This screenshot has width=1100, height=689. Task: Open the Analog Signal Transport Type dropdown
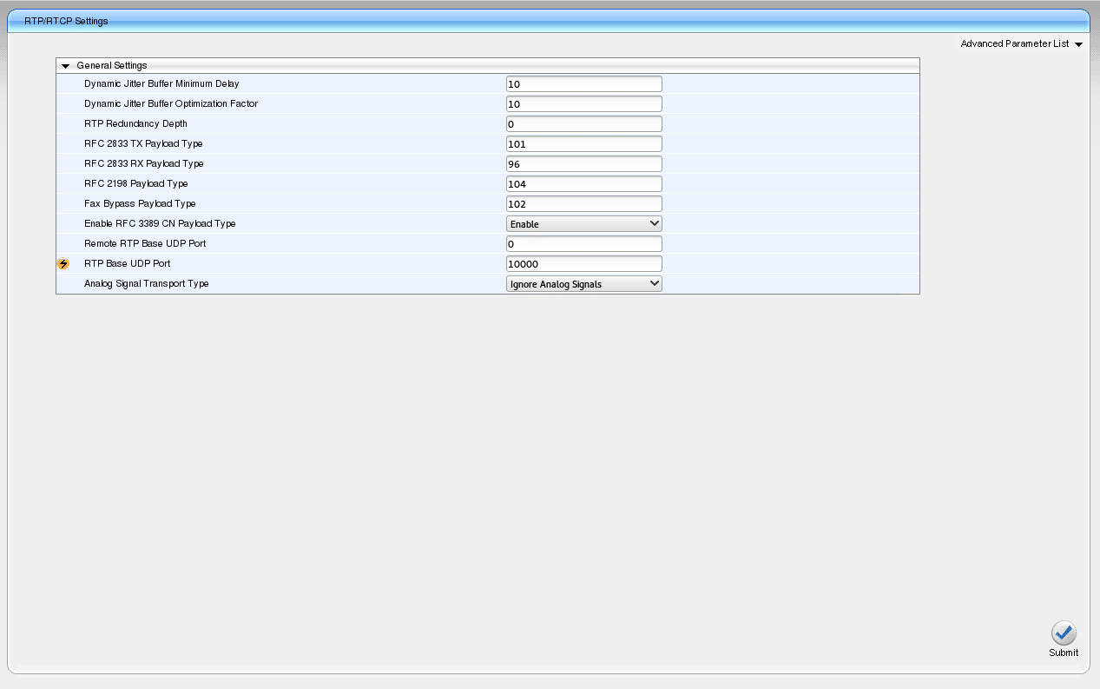tap(584, 283)
